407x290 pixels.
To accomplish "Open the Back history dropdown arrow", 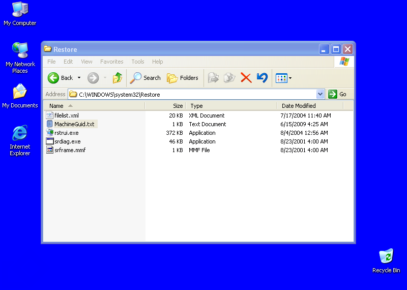I will (x=79, y=78).
